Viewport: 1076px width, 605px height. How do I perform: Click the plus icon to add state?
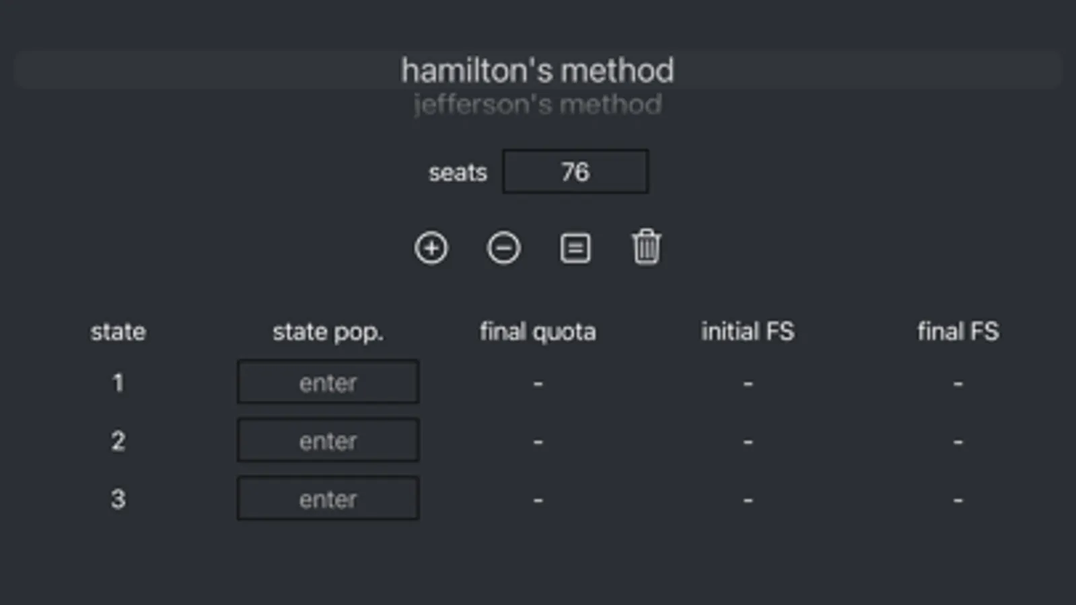431,248
